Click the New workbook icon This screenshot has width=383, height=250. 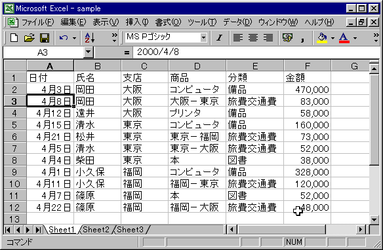[14, 38]
